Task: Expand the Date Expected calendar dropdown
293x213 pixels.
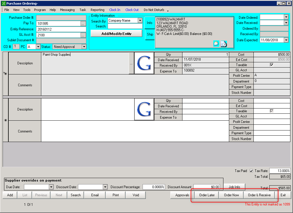Action: (x=285, y=40)
